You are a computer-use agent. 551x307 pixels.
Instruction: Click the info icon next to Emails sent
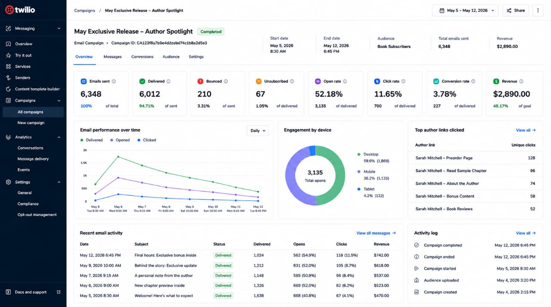pyautogui.click(x=114, y=81)
